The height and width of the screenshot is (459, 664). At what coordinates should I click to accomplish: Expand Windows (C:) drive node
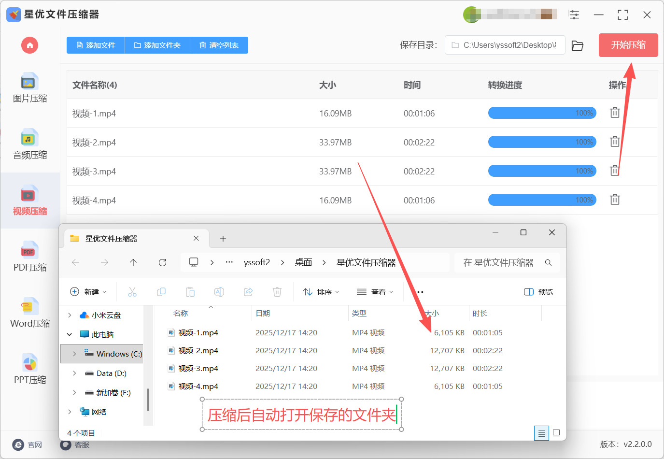point(74,354)
